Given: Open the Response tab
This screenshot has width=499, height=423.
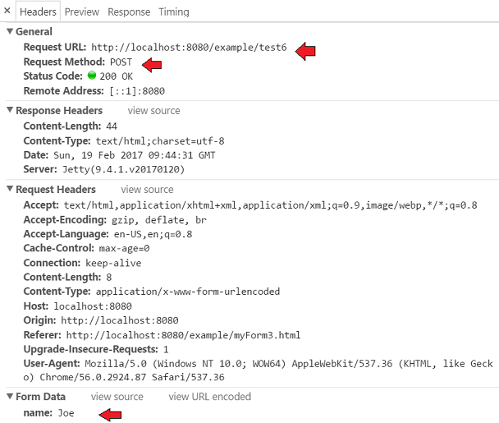Looking at the screenshot, I should (x=129, y=11).
